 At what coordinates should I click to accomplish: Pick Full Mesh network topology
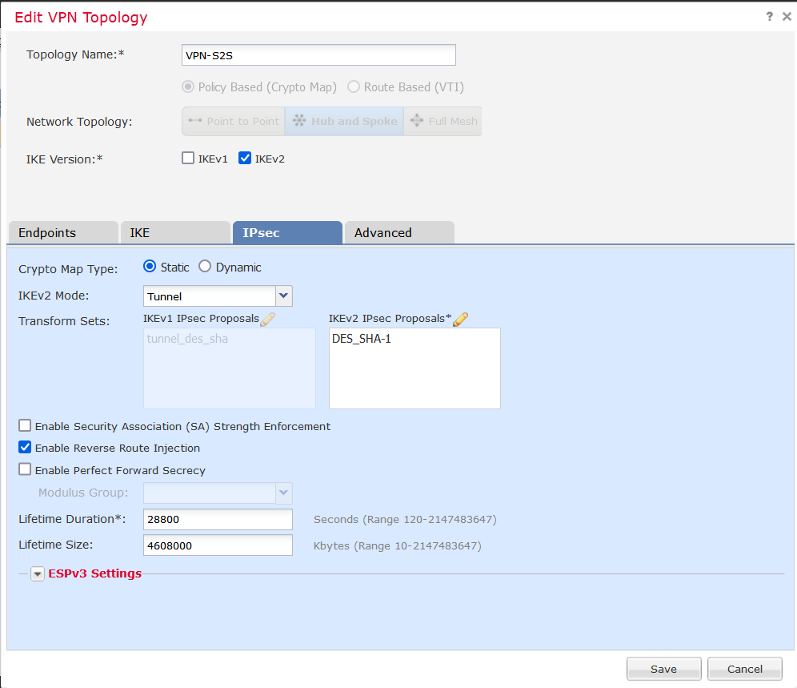[x=443, y=121]
